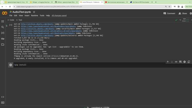Move cell down arrow
The width and height of the screenshot is (192, 108).
coord(172,62)
